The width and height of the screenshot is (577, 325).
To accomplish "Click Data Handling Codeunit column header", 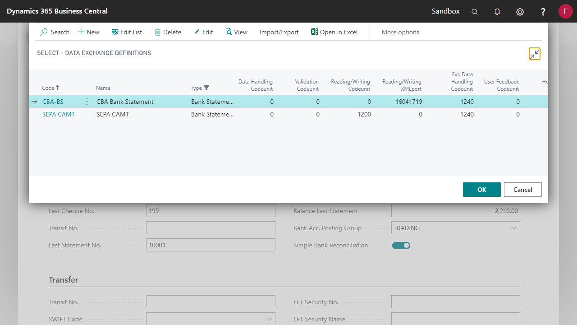I will tap(255, 85).
